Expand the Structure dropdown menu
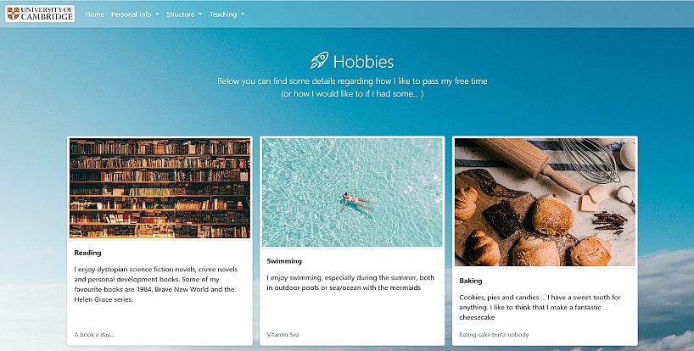Screen dimensions: 694x351 pos(184,14)
